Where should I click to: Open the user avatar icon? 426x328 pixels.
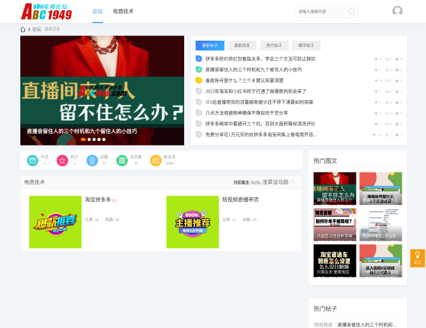coord(397,11)
